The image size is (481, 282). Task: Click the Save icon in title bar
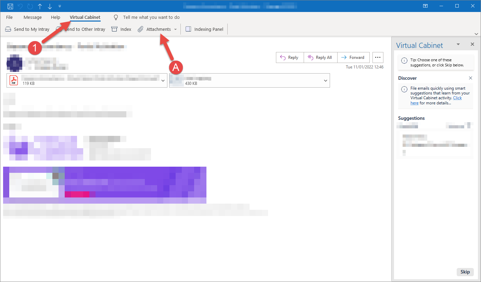pos(10,6)
